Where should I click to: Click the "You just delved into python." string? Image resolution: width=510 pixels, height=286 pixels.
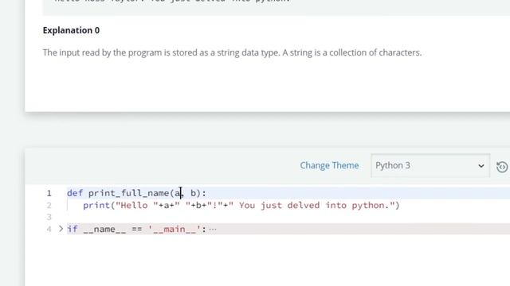click(x=312, y=205)
